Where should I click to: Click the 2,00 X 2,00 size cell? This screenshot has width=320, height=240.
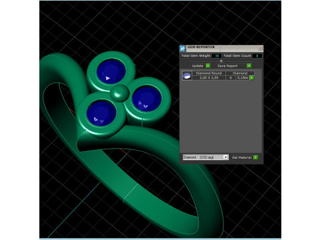click(209, 78)
